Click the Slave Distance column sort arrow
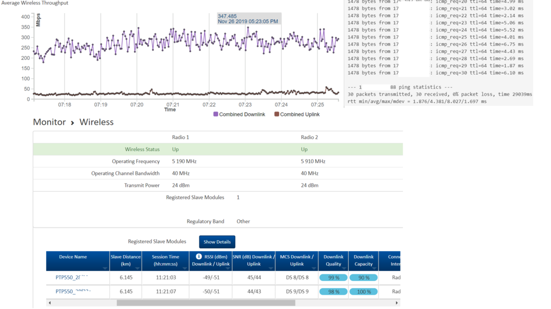Screen dimensions: 551x309 (137, 268)
